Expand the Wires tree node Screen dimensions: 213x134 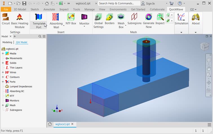click(3, 72)
